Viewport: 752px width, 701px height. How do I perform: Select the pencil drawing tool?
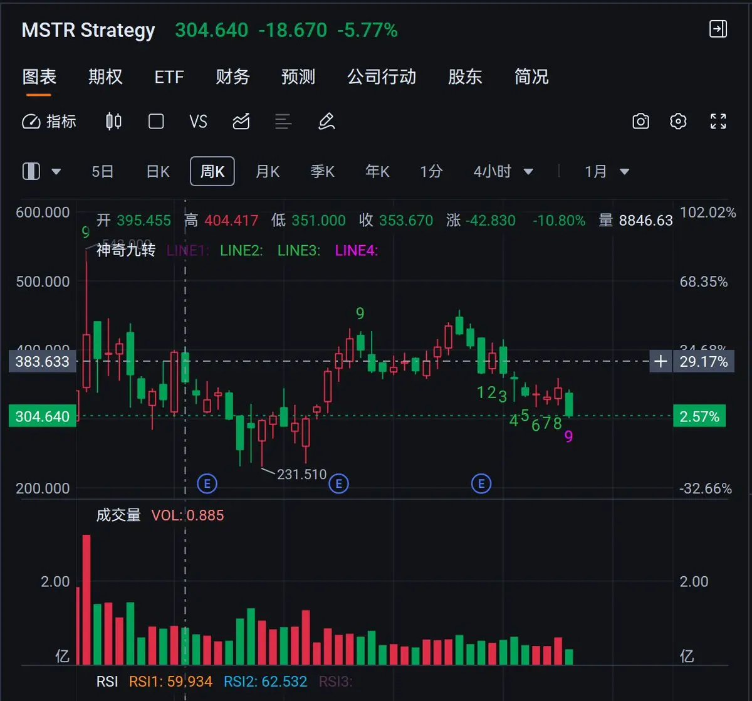coord(326,121)
